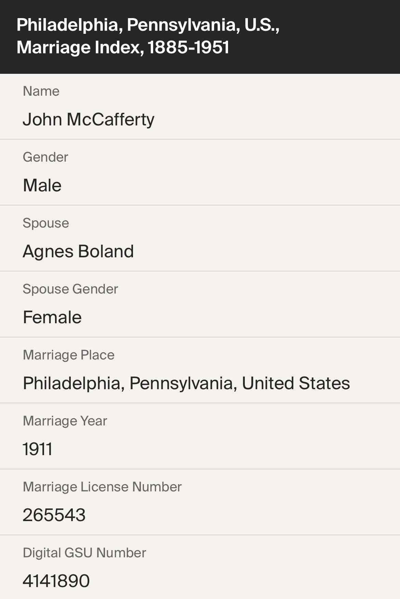400x599 pixels.
Task: Click the spouse name Agnes Boland
Action: tap(78, 251)
